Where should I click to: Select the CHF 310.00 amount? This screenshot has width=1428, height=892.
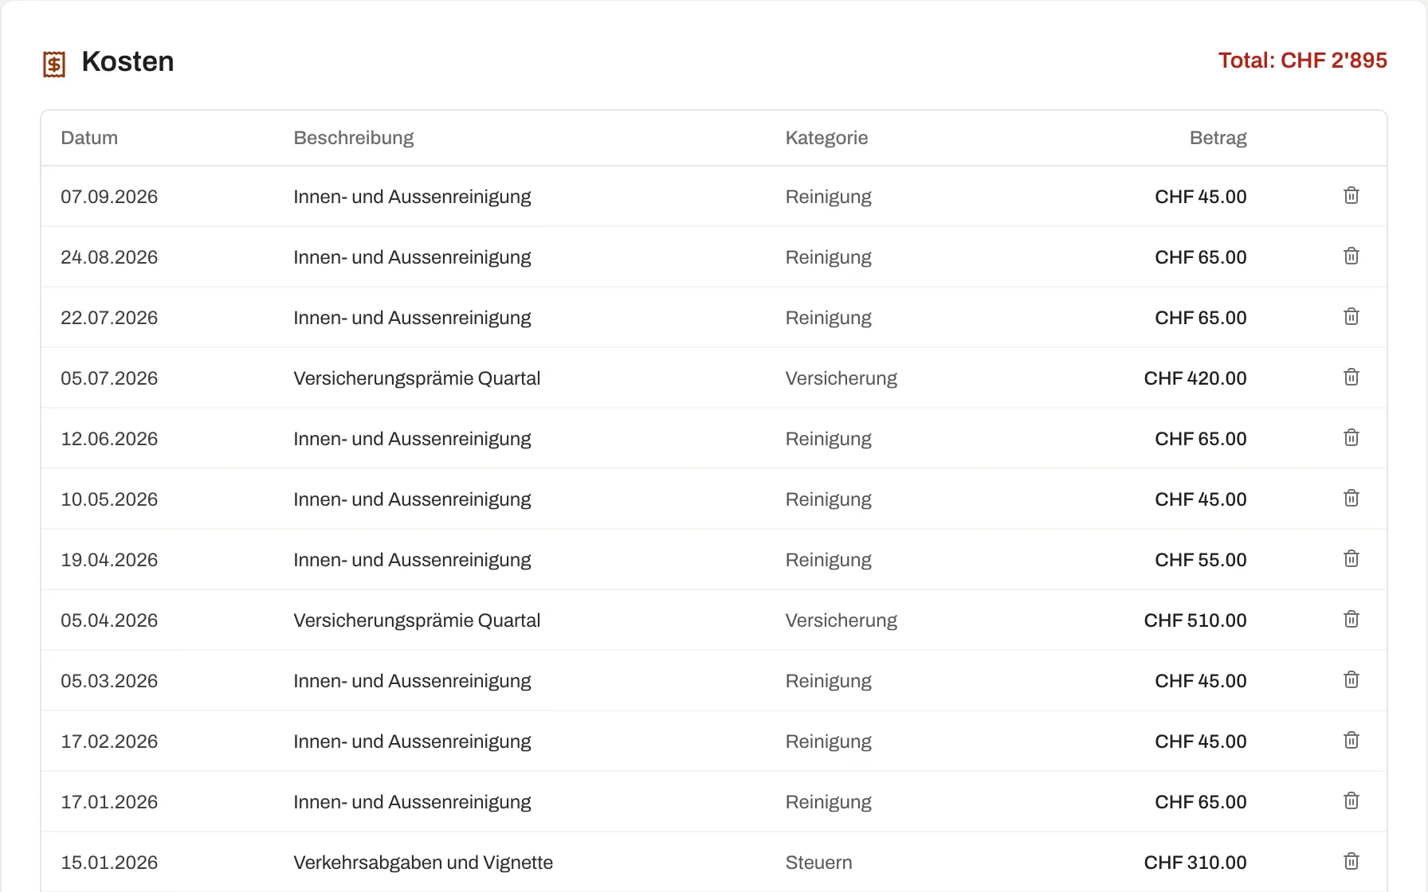[1195, 863]
